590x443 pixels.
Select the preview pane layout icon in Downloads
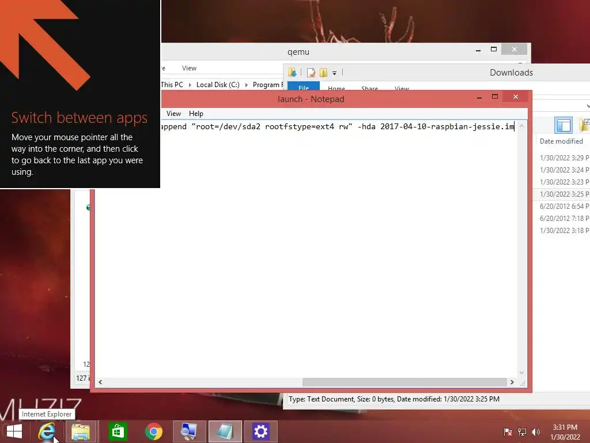coord(563,125)
